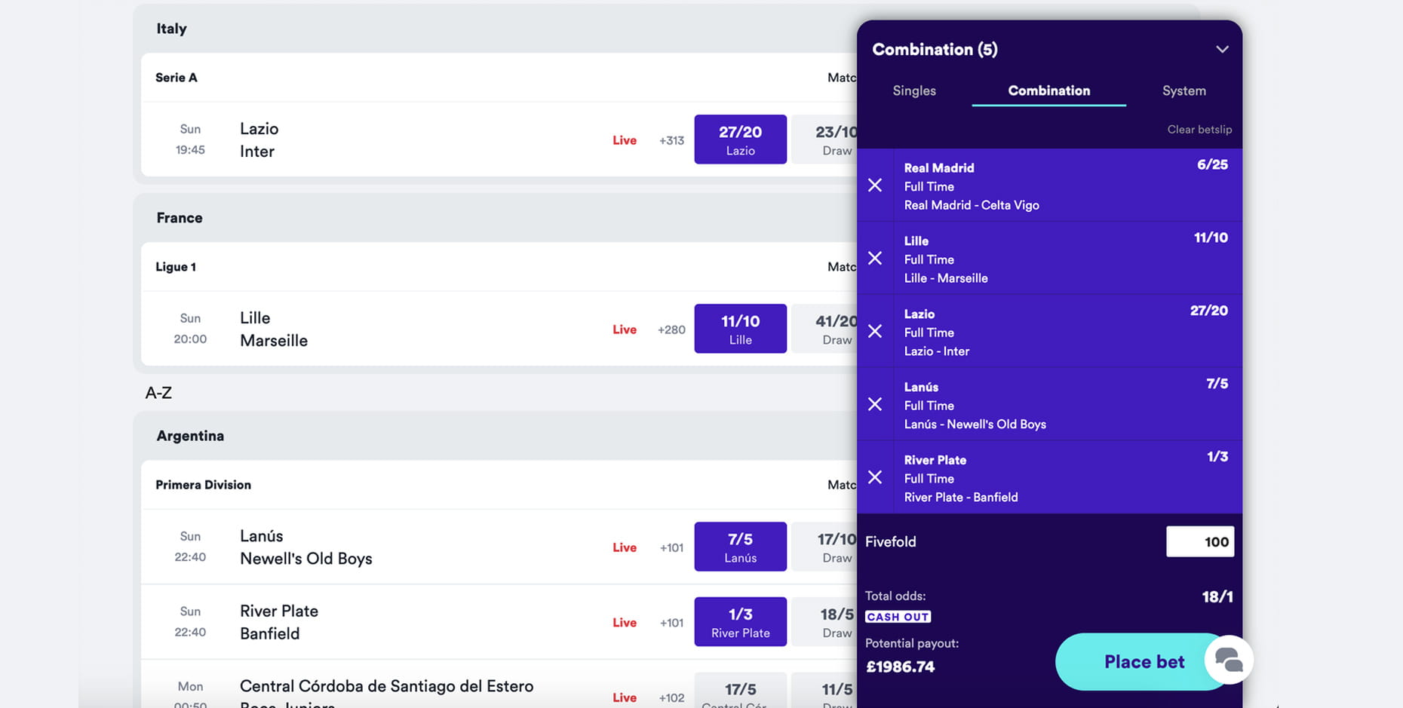The width and height of the screenshot is (1403, 708).
Task: Toggle the 7/5 Lanús odds selection
Action: (x=740, y=547)
